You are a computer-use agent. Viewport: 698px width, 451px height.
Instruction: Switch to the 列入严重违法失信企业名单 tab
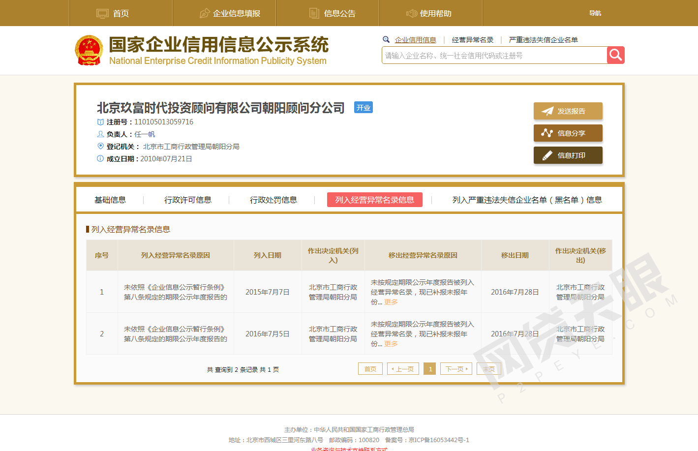click(527, 200)
